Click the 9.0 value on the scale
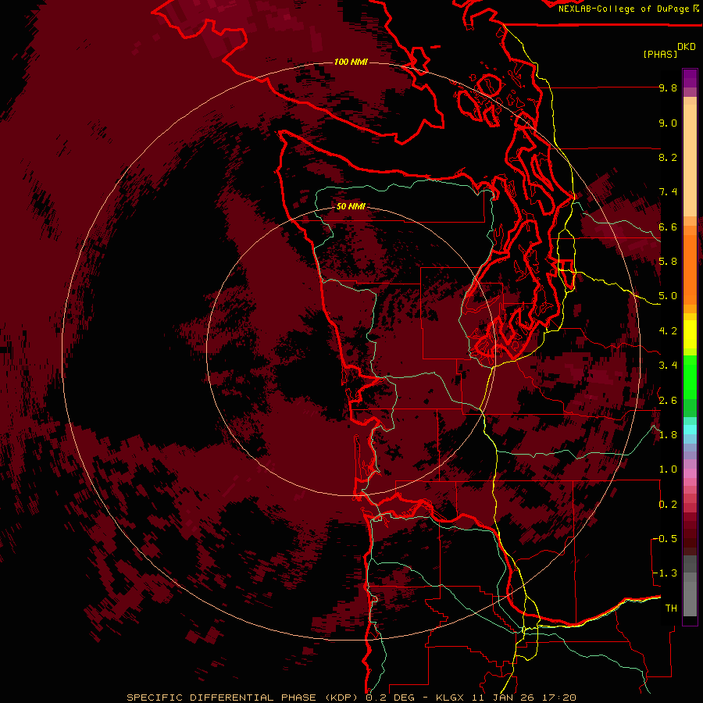 (668, 123)
